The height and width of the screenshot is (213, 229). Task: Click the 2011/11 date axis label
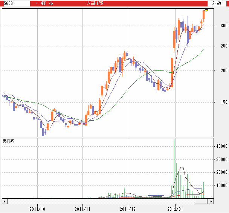(x=82, y=209)
